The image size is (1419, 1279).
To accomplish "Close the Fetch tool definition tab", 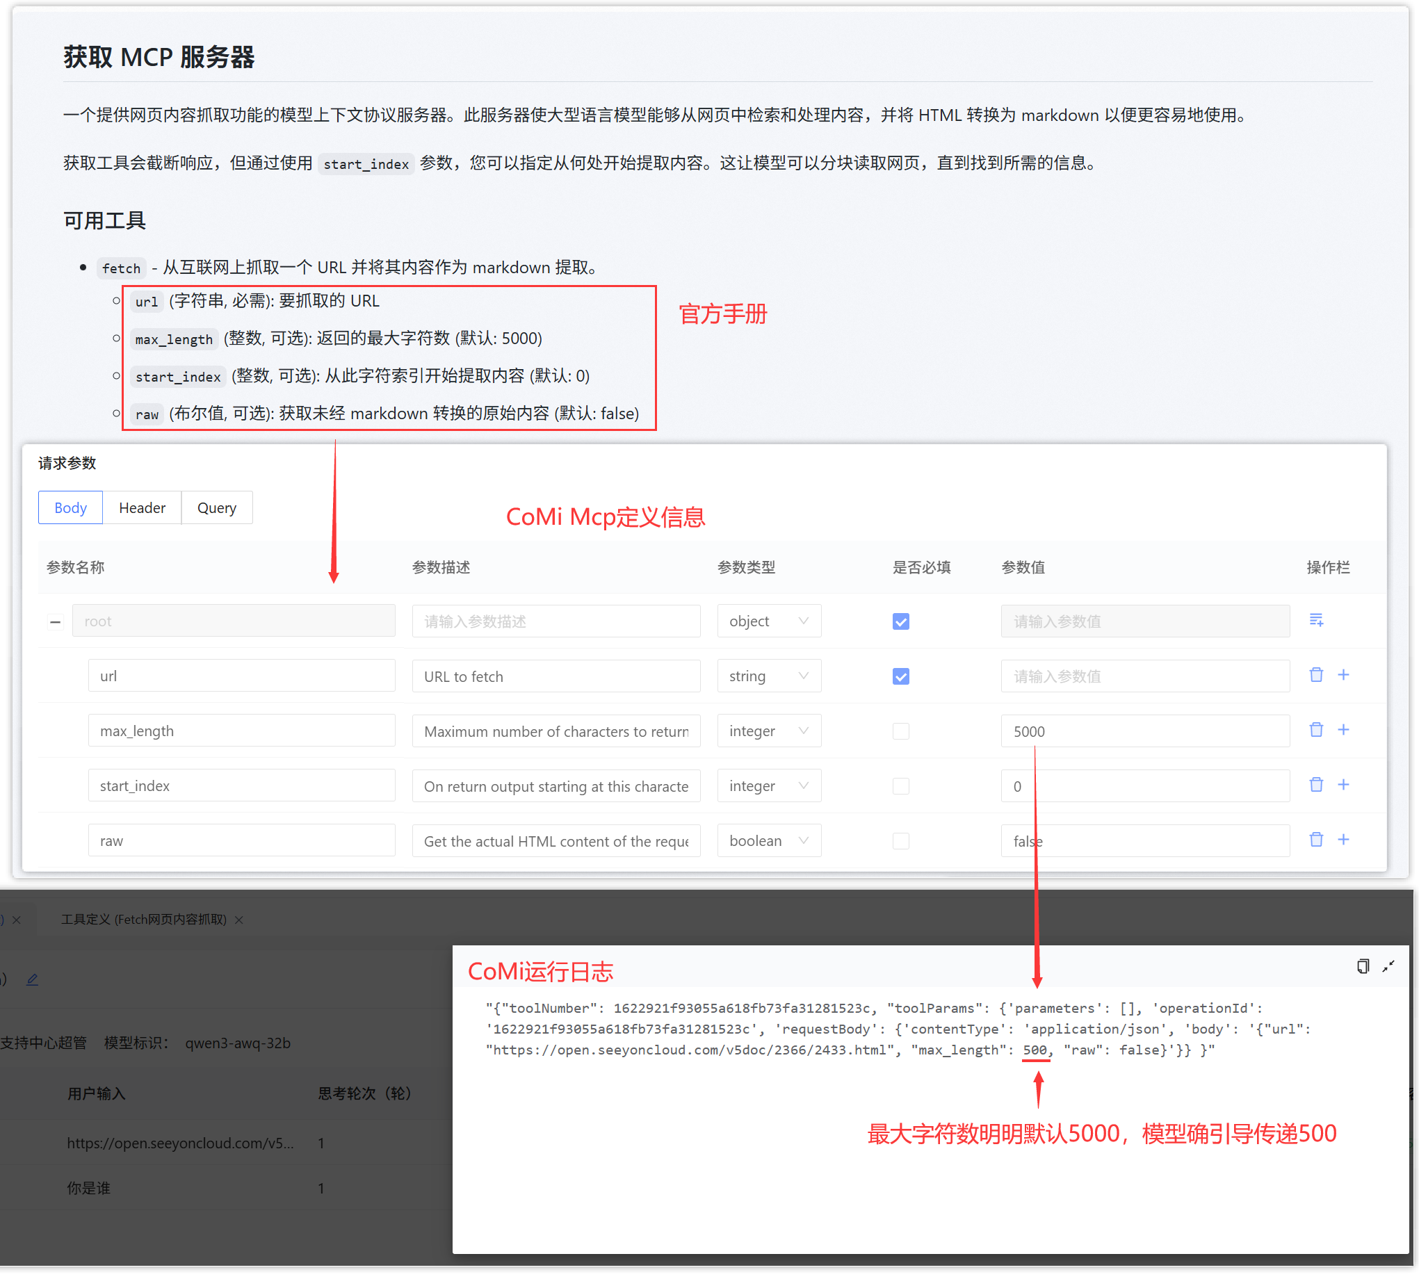I will pos(239,920).
